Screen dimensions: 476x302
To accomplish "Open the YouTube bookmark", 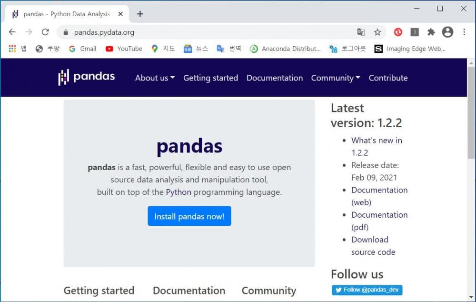I will [124, 49].
